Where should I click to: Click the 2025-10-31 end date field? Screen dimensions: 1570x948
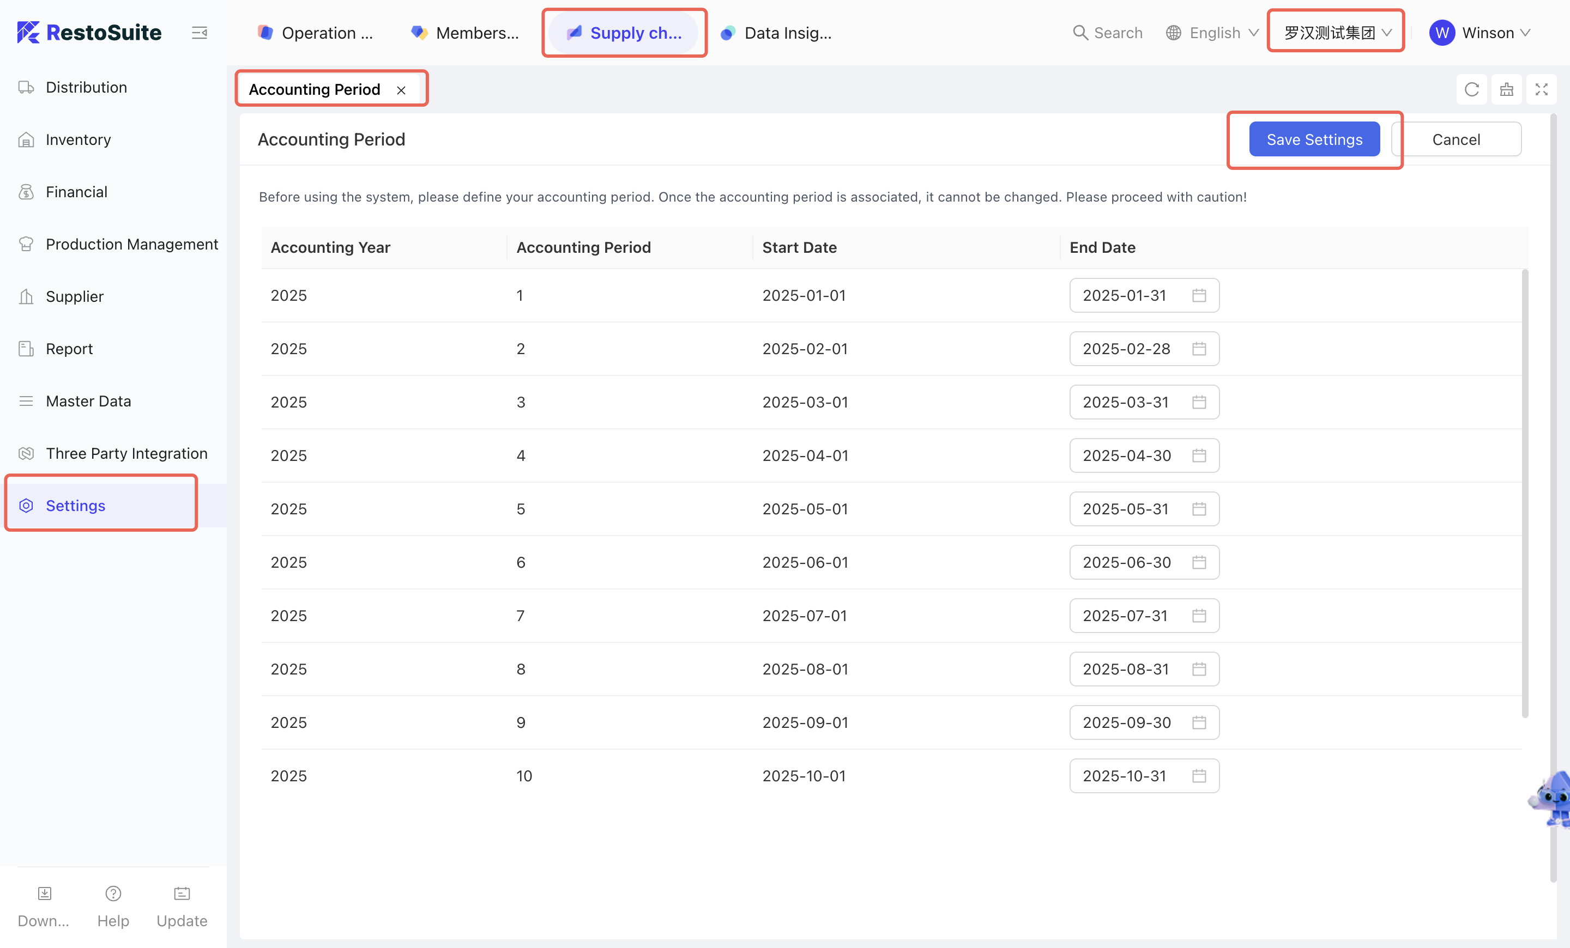[x=1125, y=775]
